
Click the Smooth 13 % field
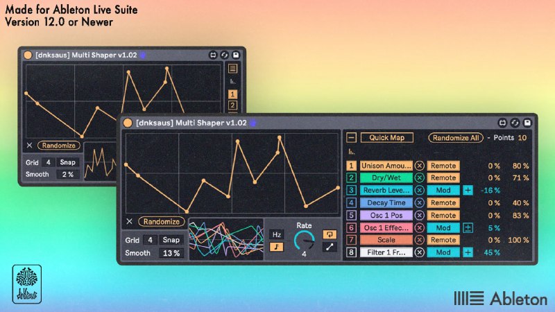click(171, 253)
